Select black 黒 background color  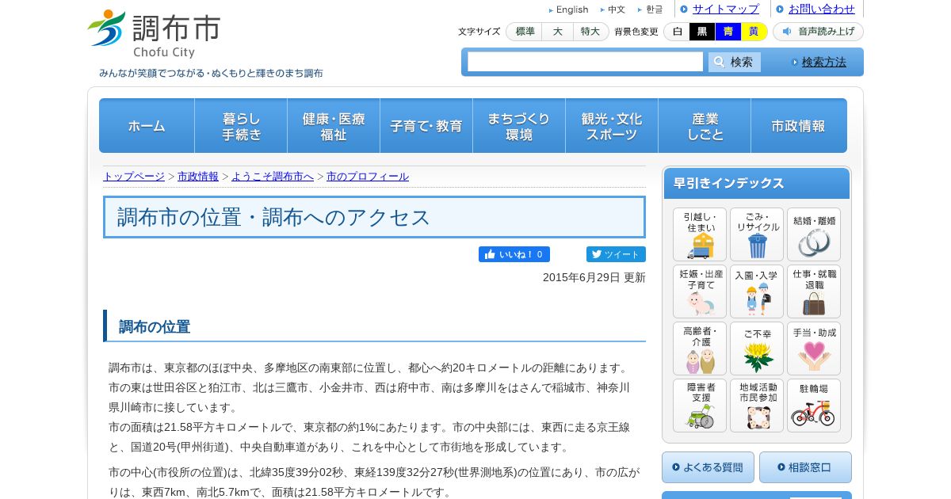pyautogui.click(x=702, y=32)
